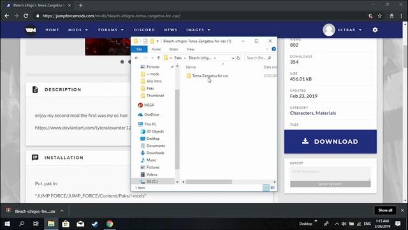This screenshot has width=408, height=230.
Task: Expand the FORUMS dropdown menu
Action: point(111,30)
